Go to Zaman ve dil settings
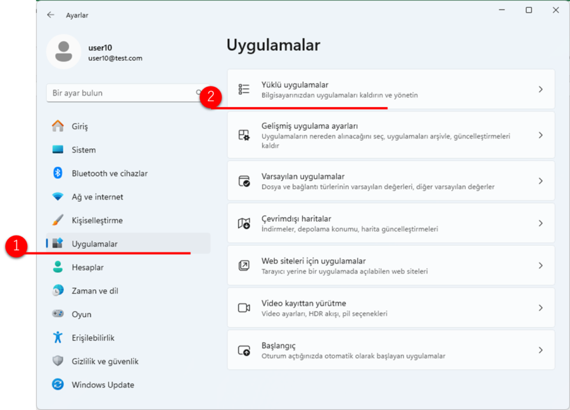Viewport: 570px width, 410px height. 129,290
